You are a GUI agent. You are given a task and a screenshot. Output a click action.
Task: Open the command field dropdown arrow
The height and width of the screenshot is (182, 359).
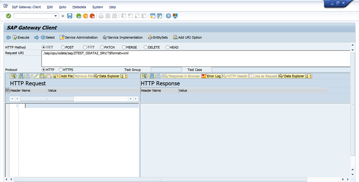coord(56,16)
